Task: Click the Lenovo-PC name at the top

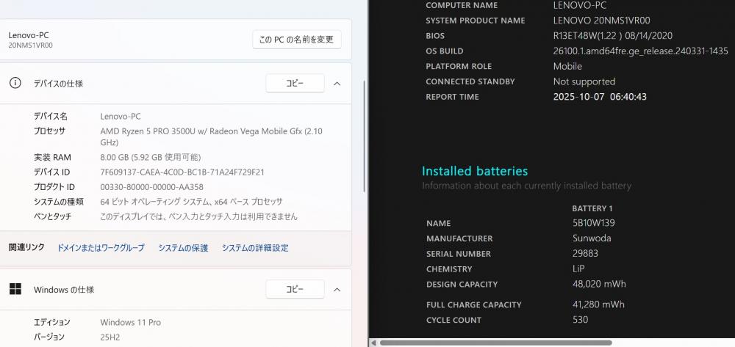Action: (29, 34)
